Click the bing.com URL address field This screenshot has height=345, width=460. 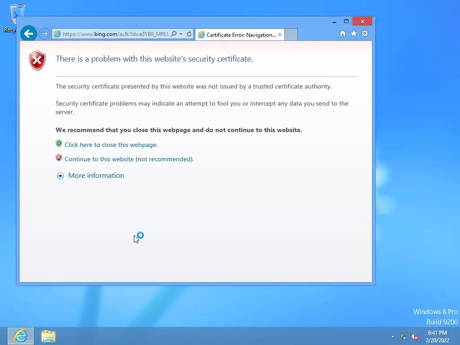tap(115, 34)
